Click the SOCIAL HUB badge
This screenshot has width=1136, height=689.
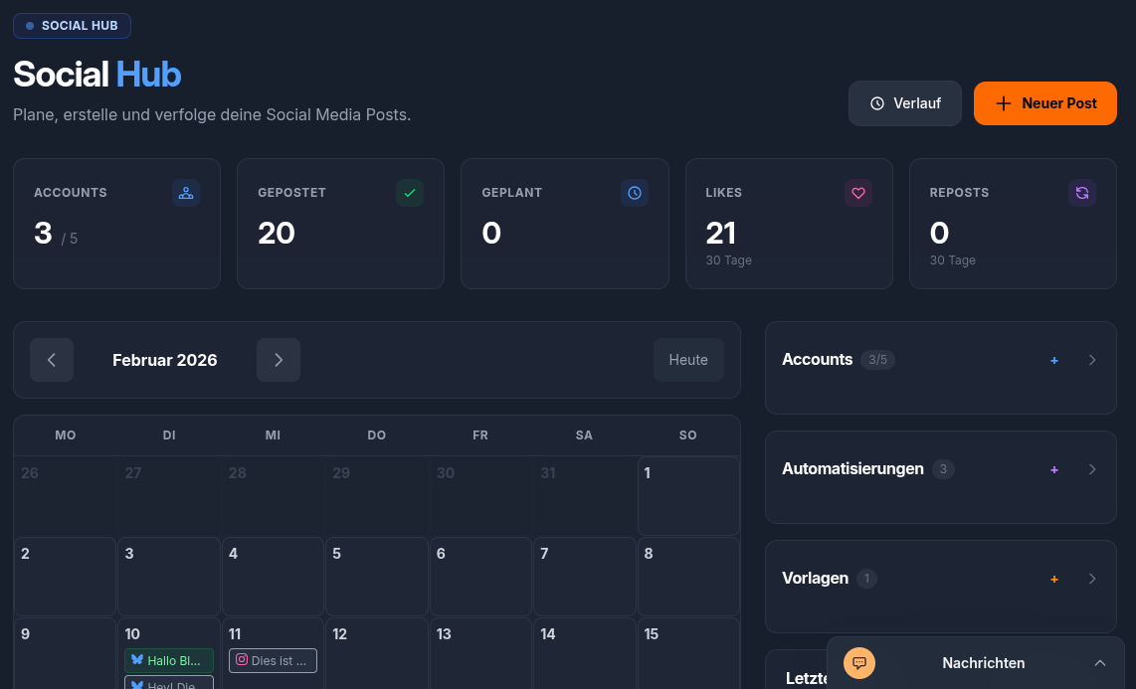pos(72,26)
